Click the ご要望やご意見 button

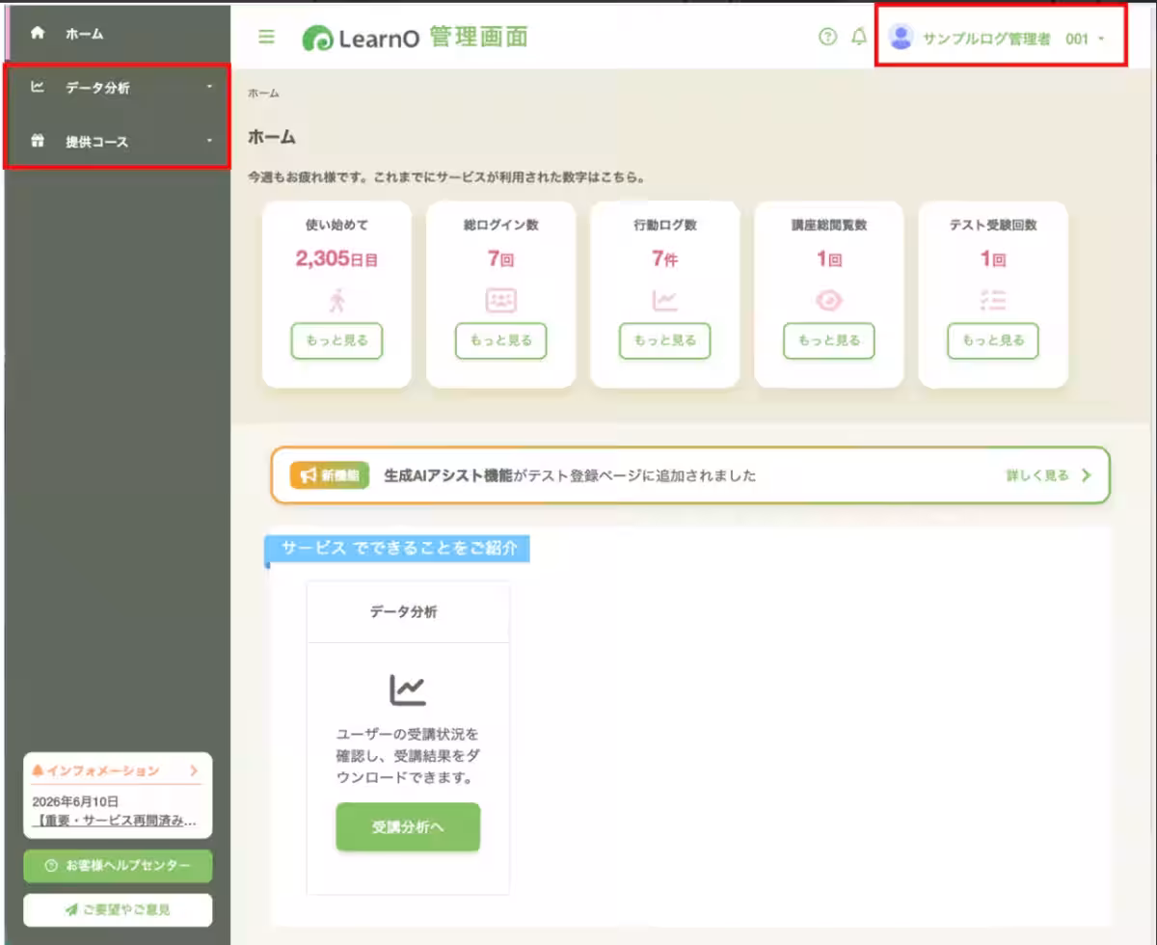tap(118, 909)
